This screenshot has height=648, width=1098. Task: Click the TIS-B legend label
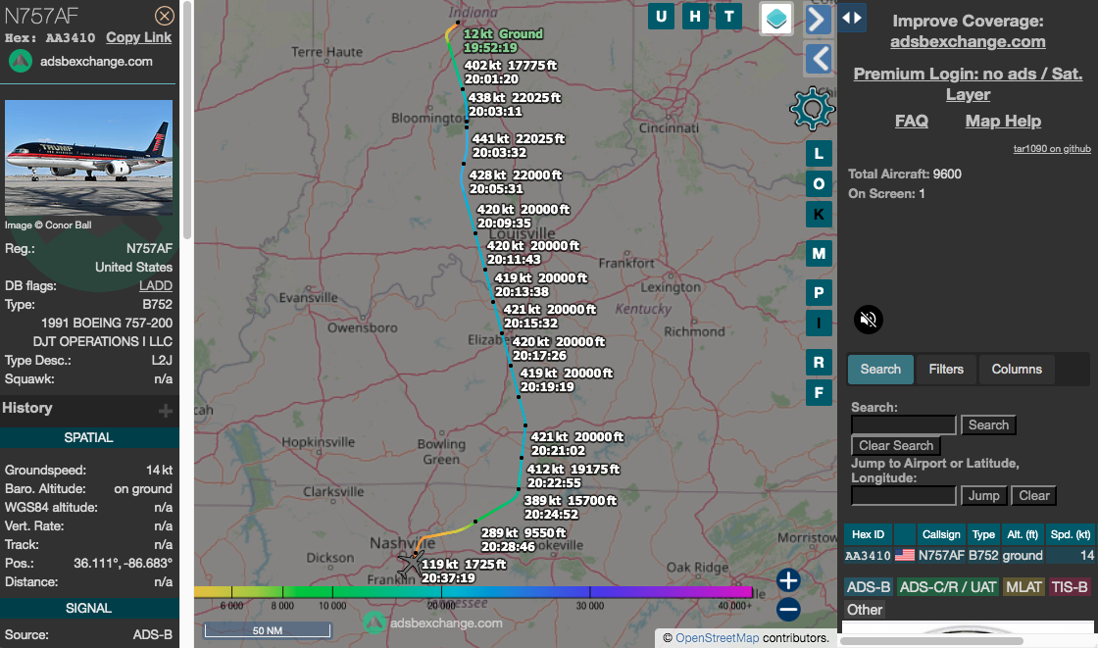(1070, 587)
